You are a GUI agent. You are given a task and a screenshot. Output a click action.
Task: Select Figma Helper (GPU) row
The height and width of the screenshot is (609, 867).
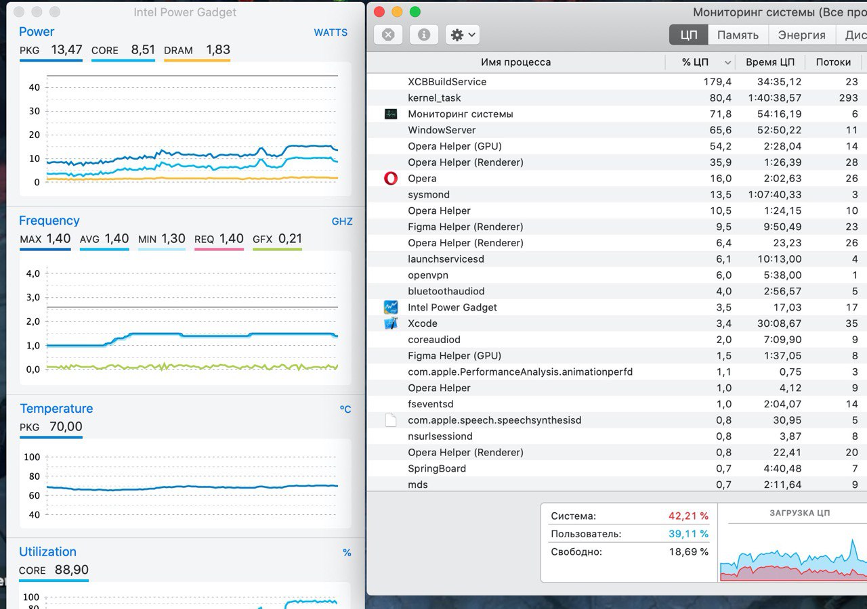point(617,356)
